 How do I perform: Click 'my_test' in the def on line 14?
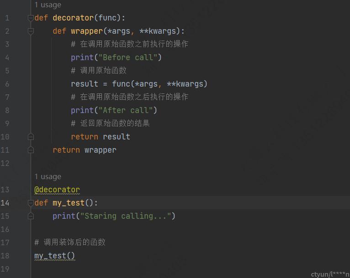tap(69, 203)
